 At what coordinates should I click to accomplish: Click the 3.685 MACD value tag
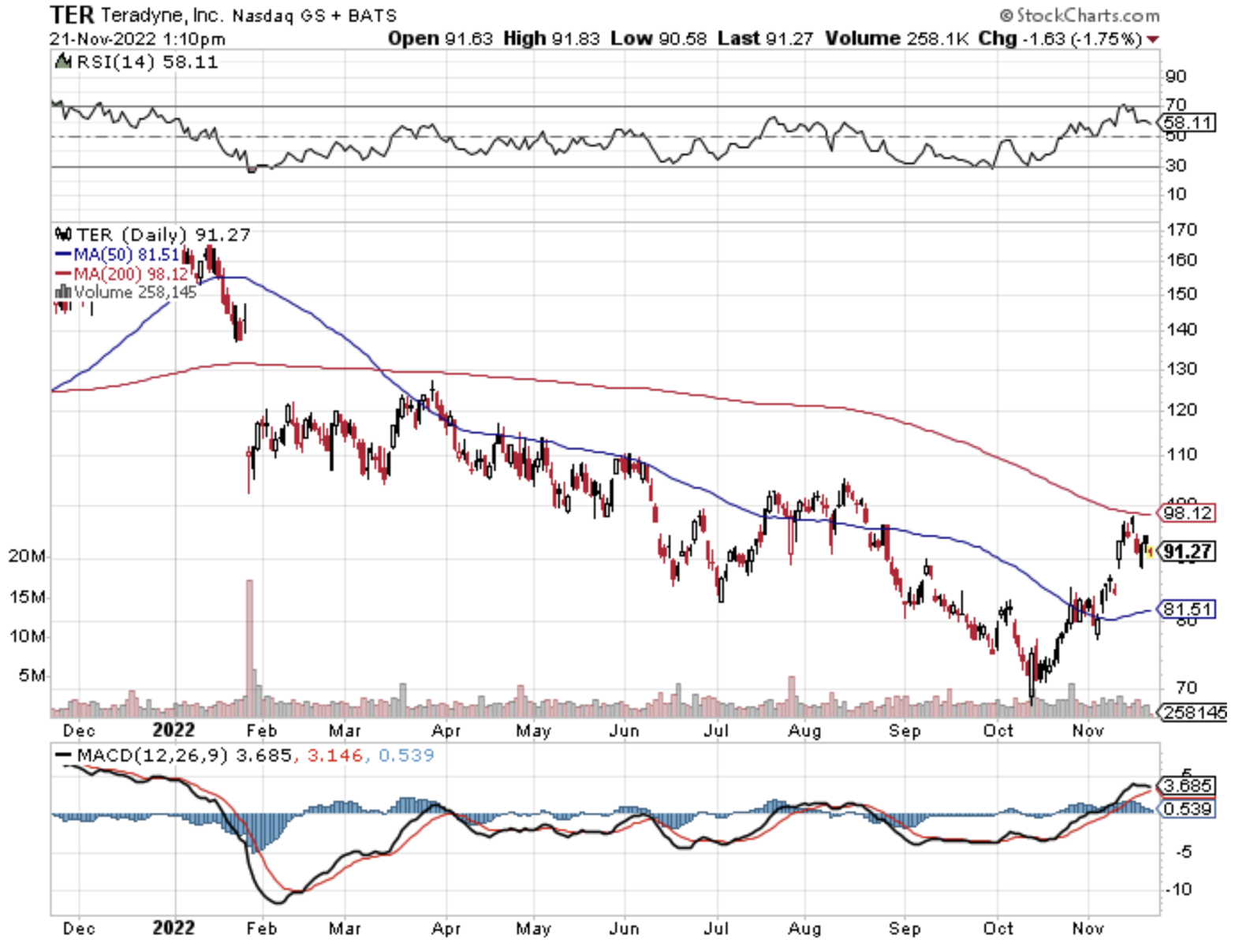click(1187, 786)
